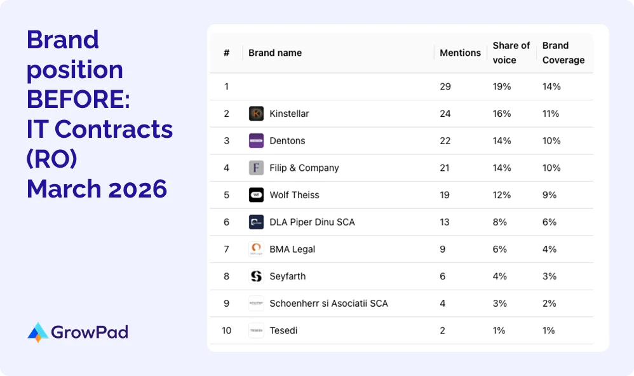Click the 22 mentions value for Dentons
The image size is (634, 376).
click(x=445, y=141)
